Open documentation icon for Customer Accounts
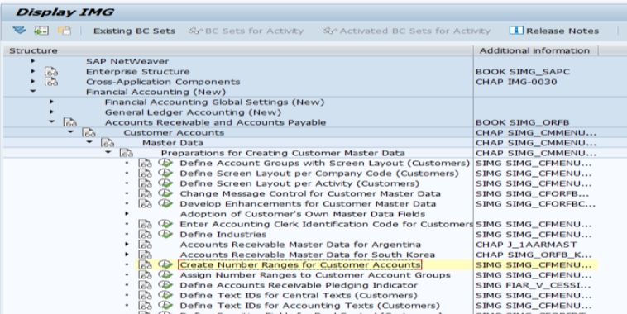 (x=89, y=132)
